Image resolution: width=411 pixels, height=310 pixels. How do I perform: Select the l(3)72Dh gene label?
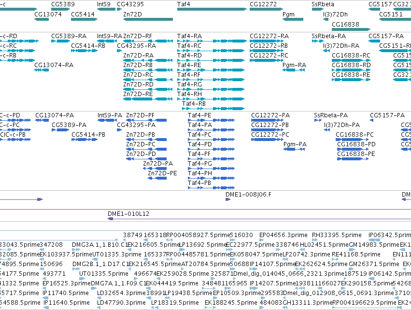point(335,14)
